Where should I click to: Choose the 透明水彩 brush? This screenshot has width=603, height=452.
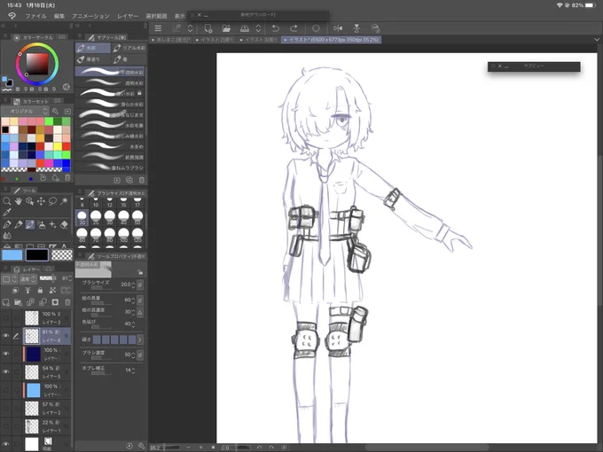tap(110, 82)
